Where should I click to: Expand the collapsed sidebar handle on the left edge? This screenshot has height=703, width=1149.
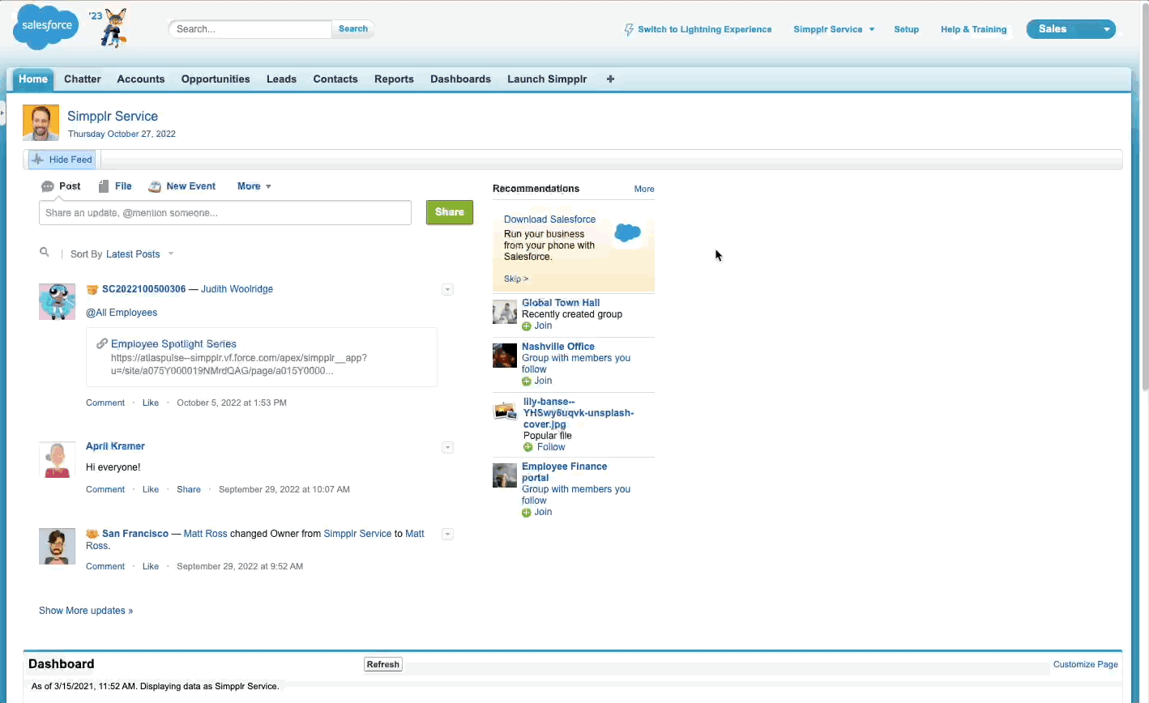click(x=2, y=113)
